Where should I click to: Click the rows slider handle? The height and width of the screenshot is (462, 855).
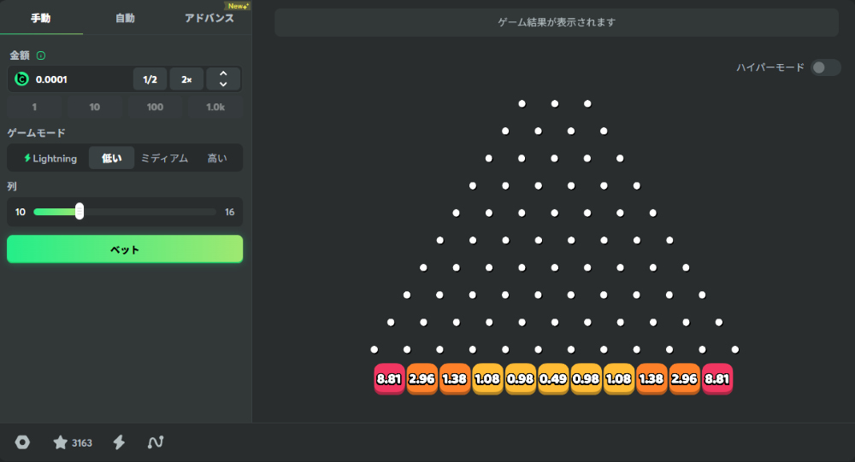[x=80, y=212]
